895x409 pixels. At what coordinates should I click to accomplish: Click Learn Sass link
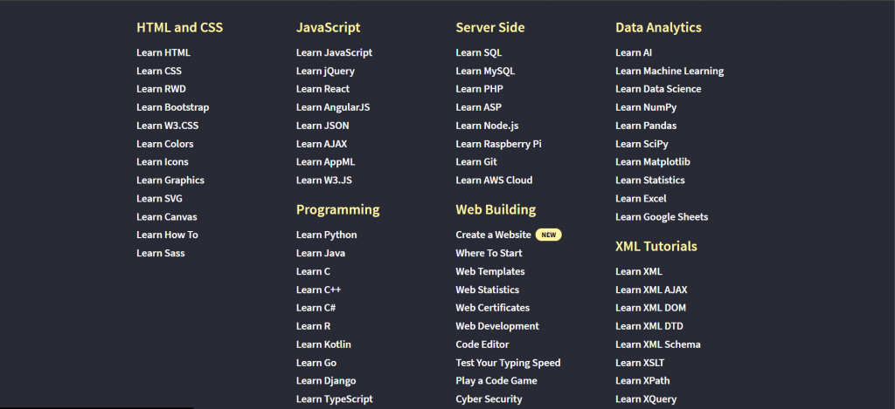point(161,253)
